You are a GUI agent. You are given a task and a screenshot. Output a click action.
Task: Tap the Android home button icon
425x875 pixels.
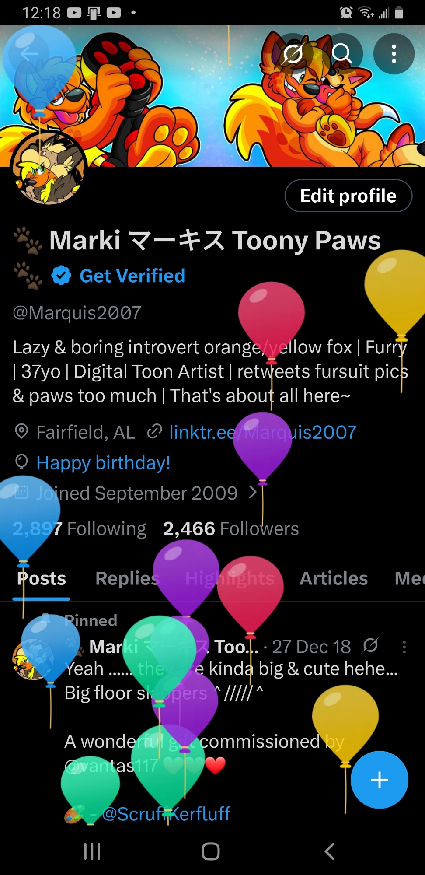pyautogui.click(x=211, y=851)
